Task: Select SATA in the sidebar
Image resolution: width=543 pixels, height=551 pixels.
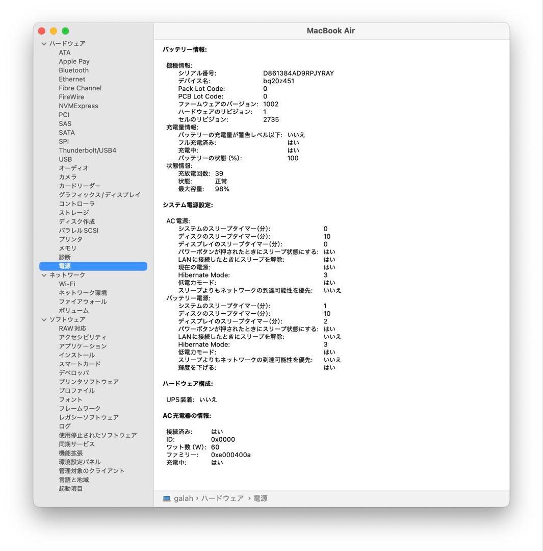Action: [x=67, y=133]
